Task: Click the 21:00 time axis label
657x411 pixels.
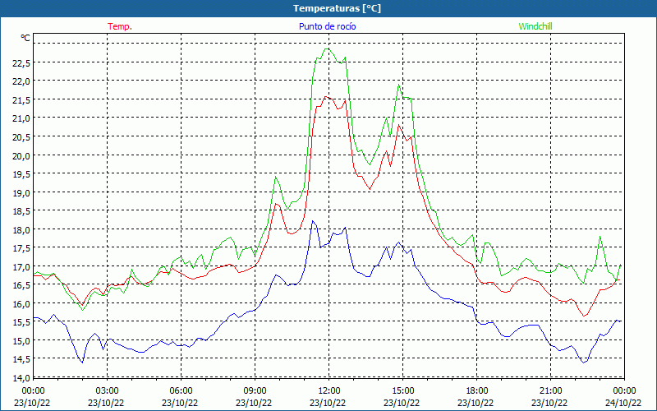Action: point(550,391)
